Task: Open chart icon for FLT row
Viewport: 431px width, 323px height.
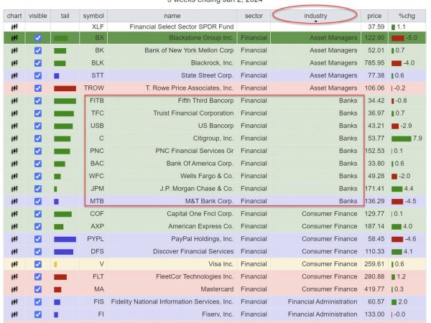Action: pos(14,277)
